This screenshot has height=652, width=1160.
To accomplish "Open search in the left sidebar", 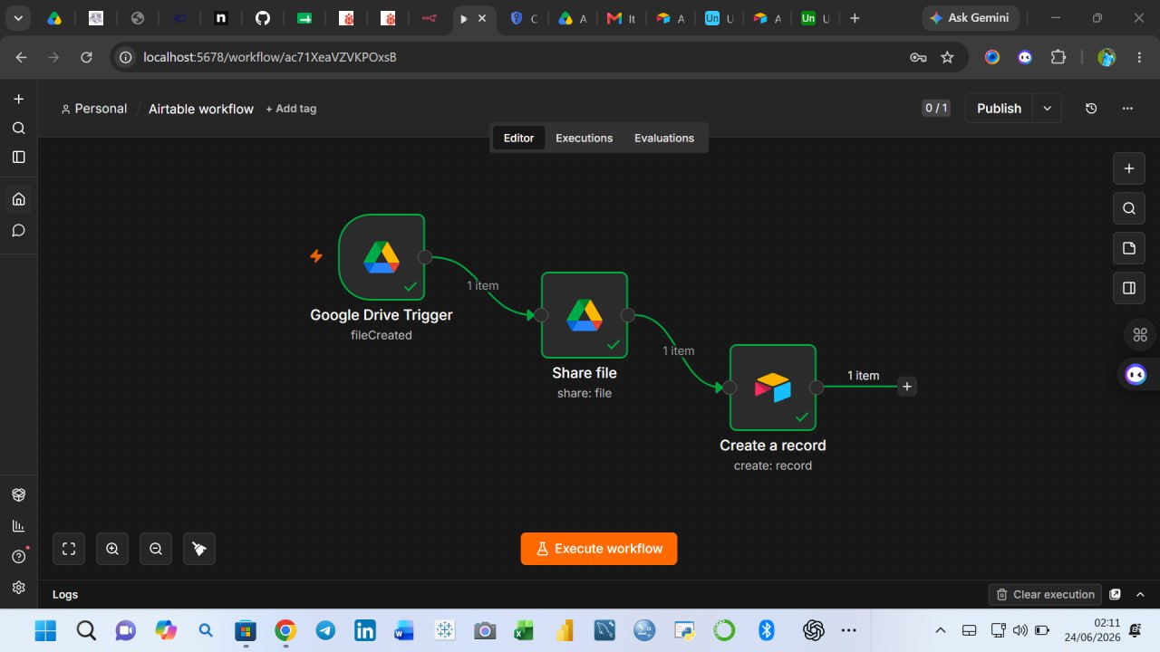I will pyautogui.click(x=18, y=128).
